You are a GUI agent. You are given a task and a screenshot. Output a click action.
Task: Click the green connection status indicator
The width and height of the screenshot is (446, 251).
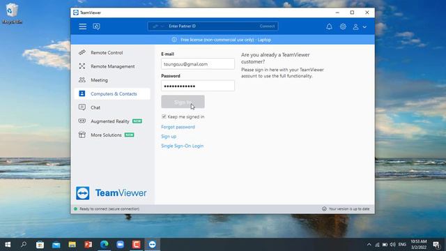click(x=75, y=208)
